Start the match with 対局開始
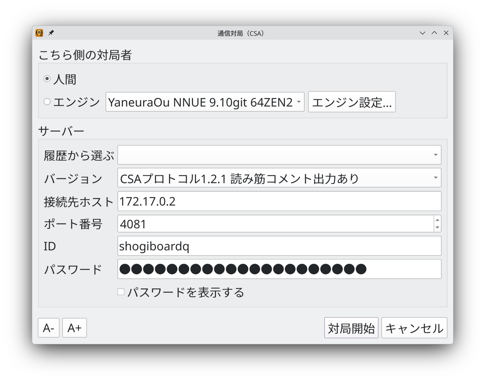 click(351, 327)
